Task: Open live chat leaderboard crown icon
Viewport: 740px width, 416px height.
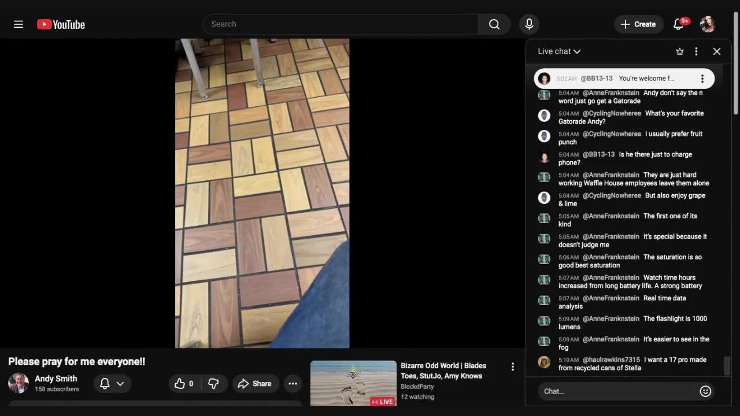Action: click(680, 51)
